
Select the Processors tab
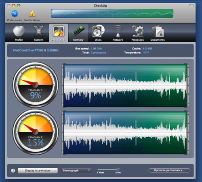point(59,33)
